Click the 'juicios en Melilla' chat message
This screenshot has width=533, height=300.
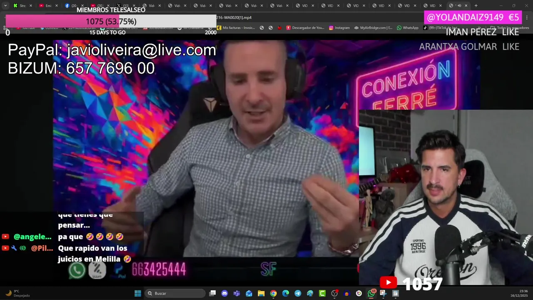point(95,253)
